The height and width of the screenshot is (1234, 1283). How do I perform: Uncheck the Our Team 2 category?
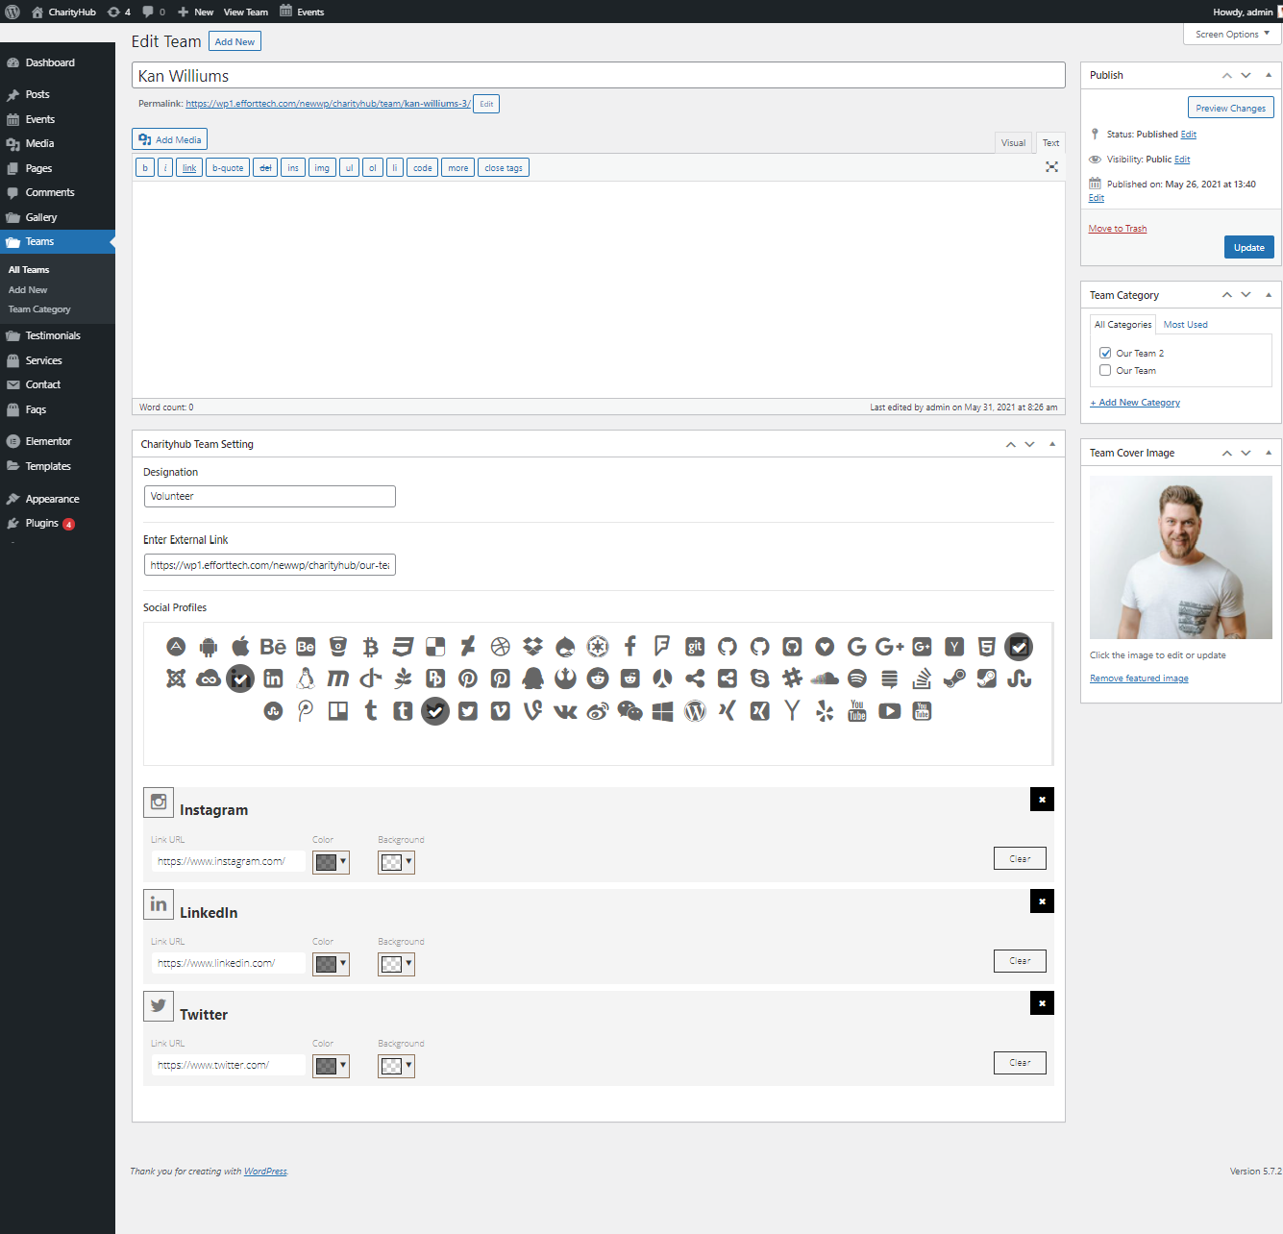1105,353
